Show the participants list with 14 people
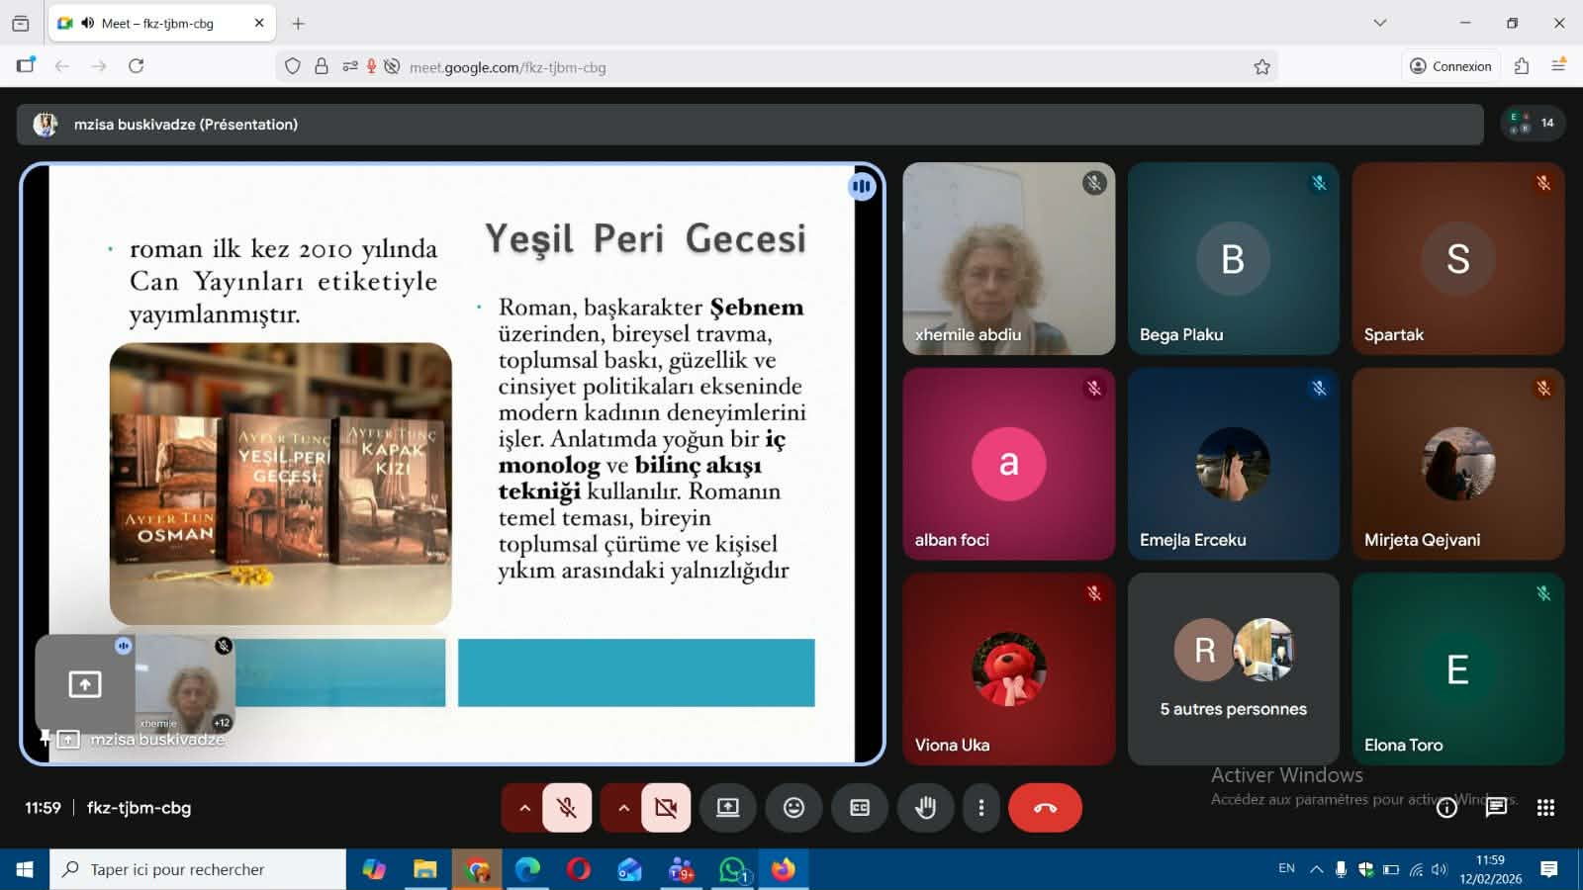 point(1533,124)
